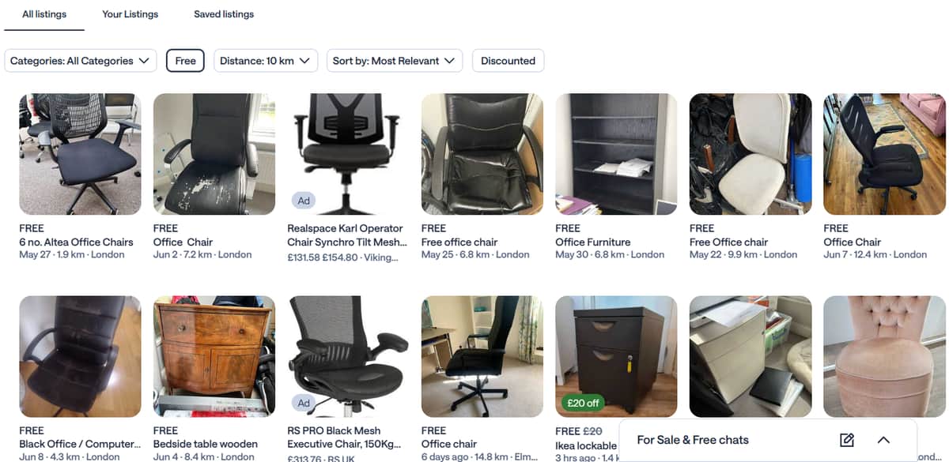Image resolution: width=949 pixels, height=462 pixels.
Task: Open the 6 no. Altea Office Chairs listing
Action: (76, 242)
